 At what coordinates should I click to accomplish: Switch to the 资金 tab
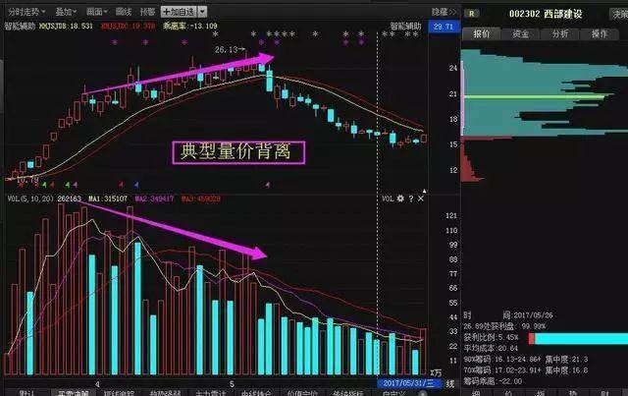(x=521, y=33)
